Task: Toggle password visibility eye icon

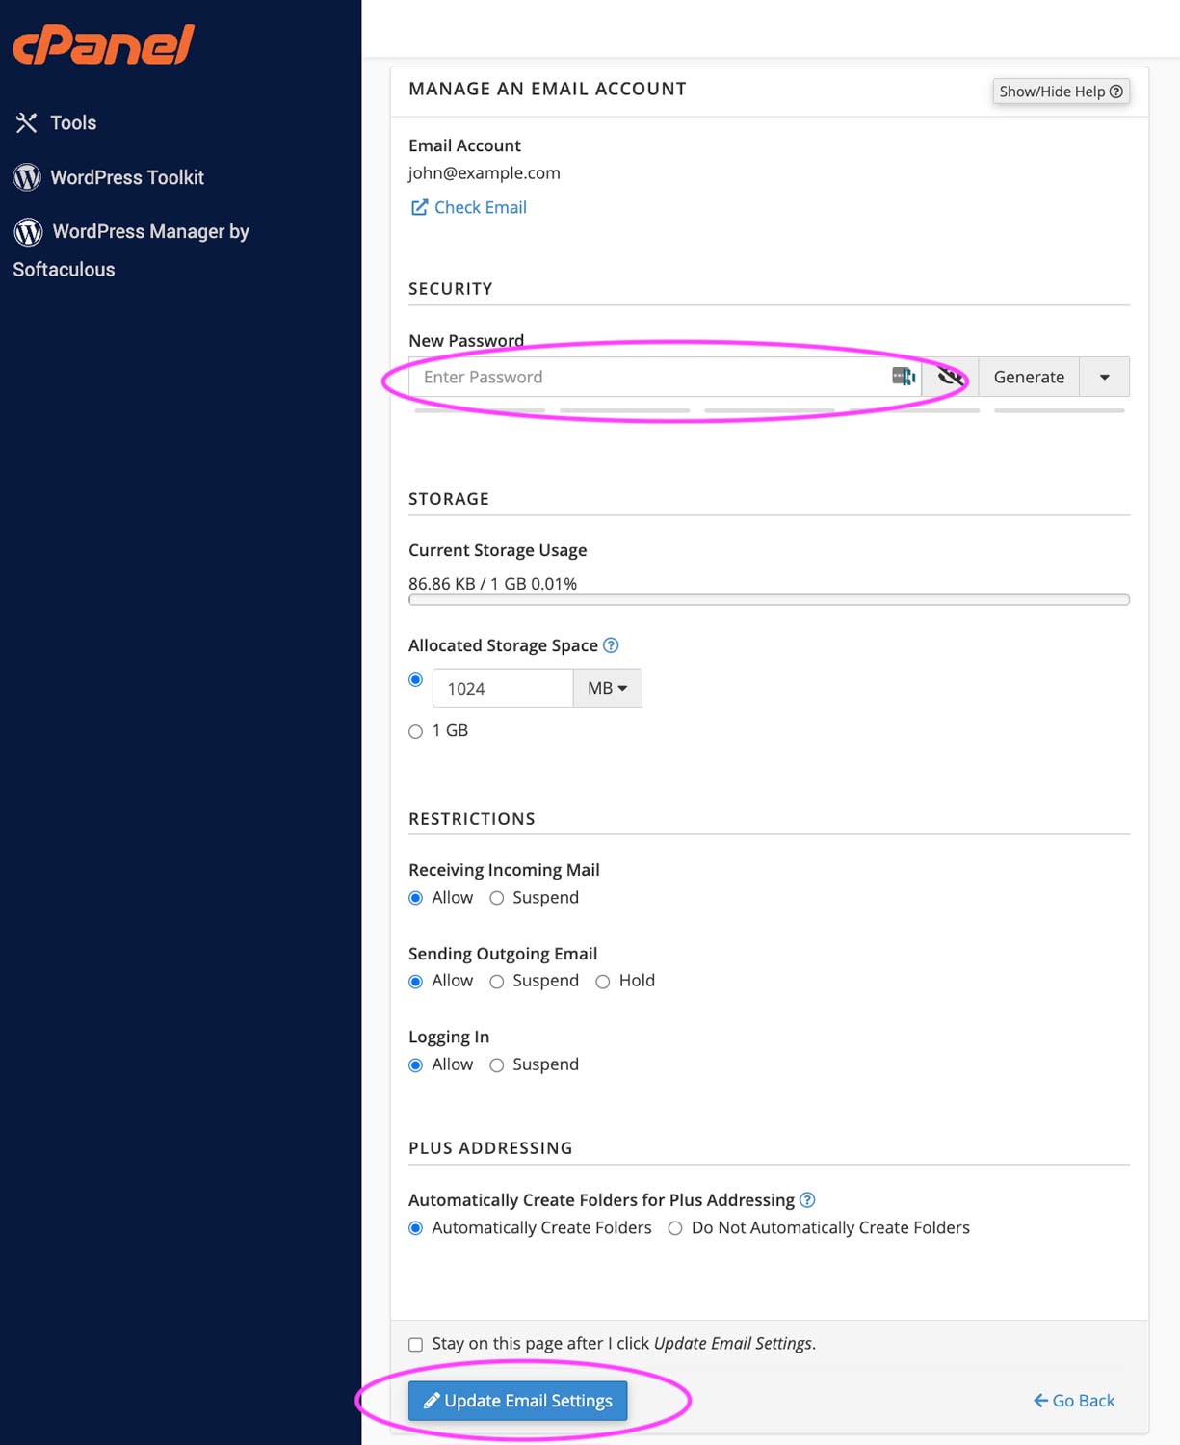Action: pos(950,377)
